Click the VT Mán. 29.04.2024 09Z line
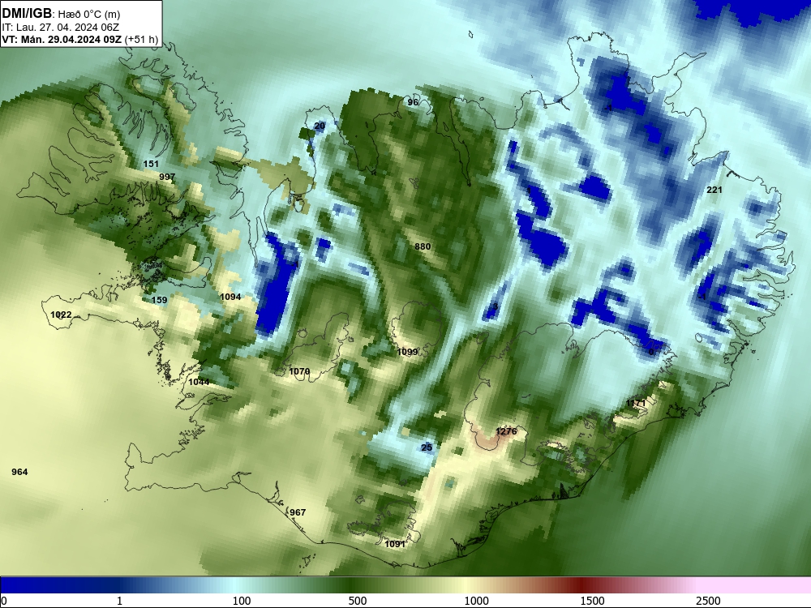This screenshot has height=608, width=811. [79, 39]
